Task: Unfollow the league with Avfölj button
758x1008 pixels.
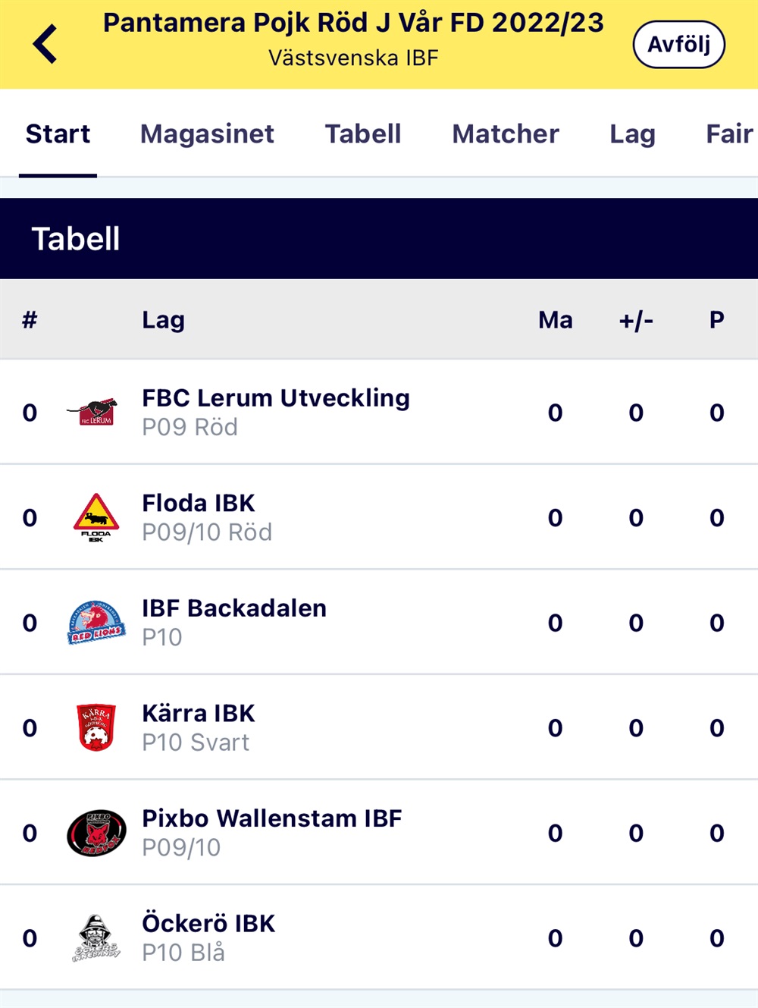Action: tap(679, 45)
